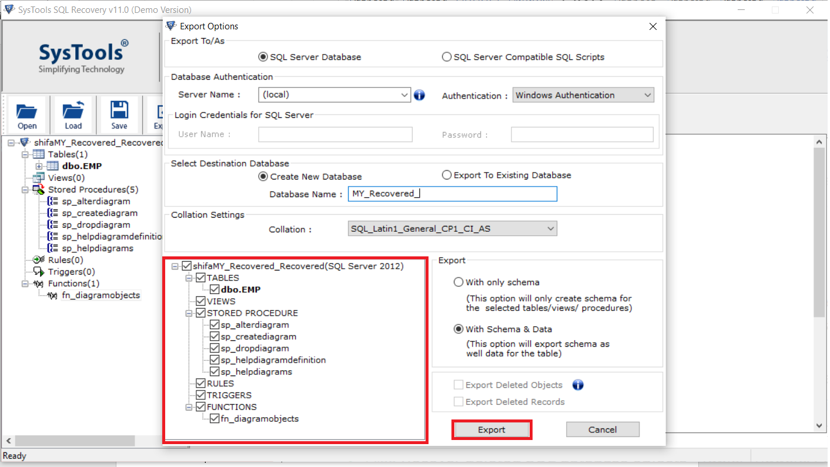Viewport: 830px width, 467px height.
Task: Select SQL Server Compatible SQL Scripts option
Action: pyautogui.click(x=447, y=57)
